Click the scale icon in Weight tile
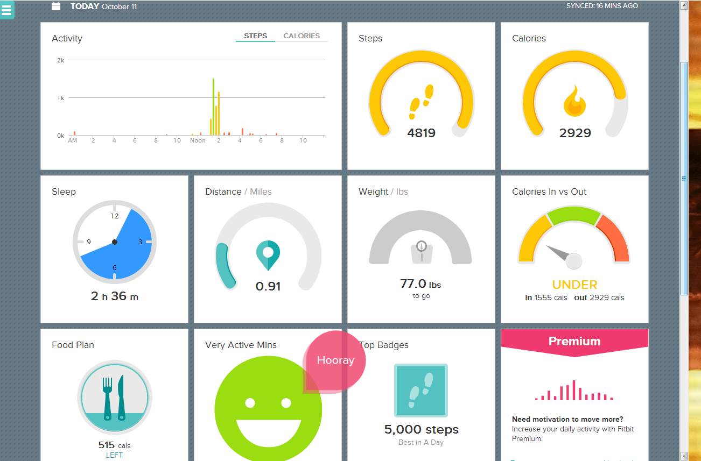 (x=421, y=251)
